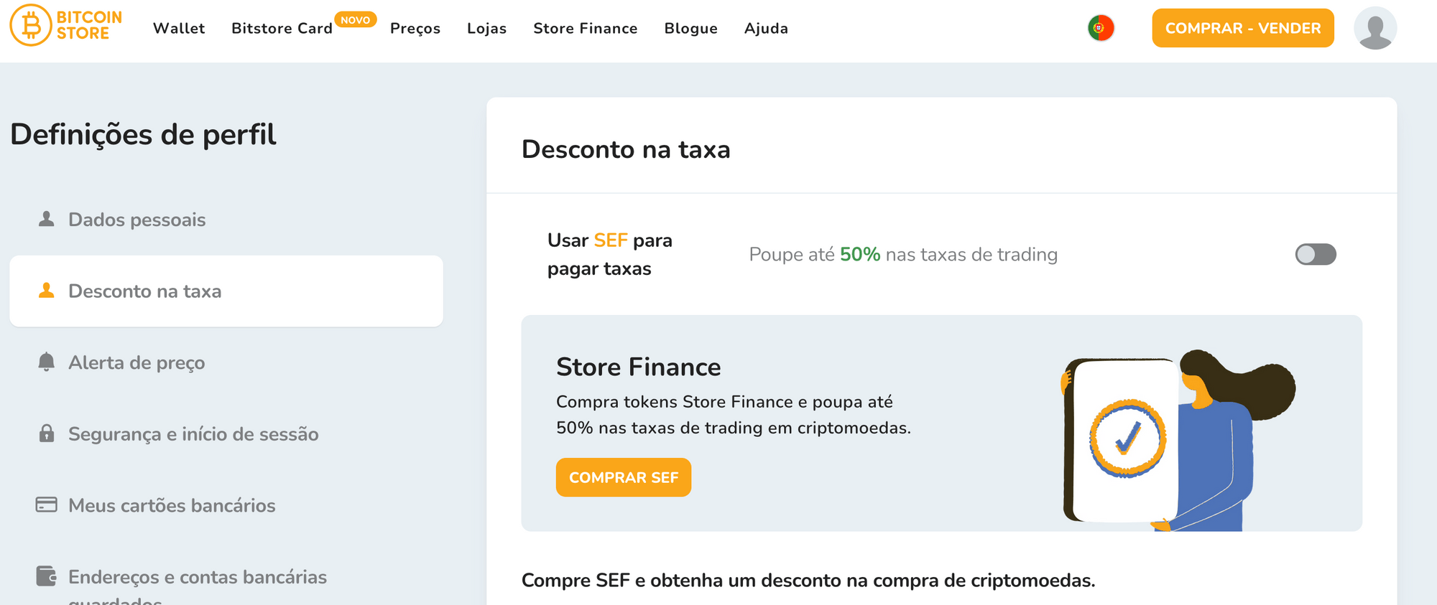Open Desconto na taxa settings tab
Viewport: 1437px width, 605px height.
tap(144, 291)
